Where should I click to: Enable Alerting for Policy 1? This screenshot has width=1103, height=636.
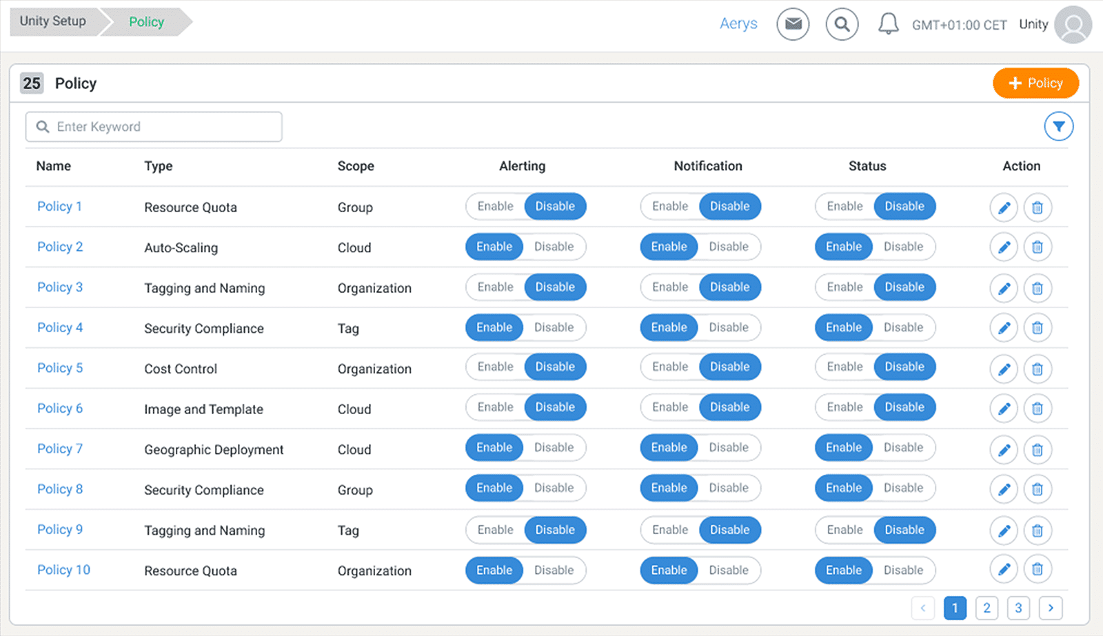pos(495,207)
